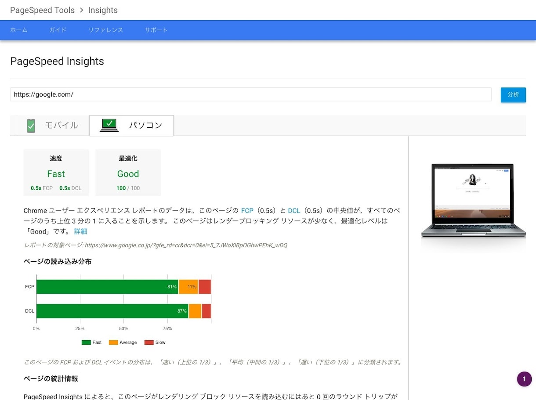The image size is (536, 400).
Task: Click the FCP row label on chart
Action: click(x=29, y=287)
